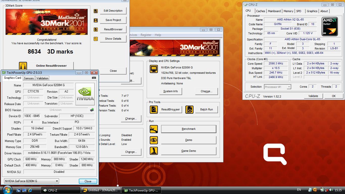Switch to the Sensors tab in GPU-Z
Image resolution: width=345 pixels, height=194 pixels.
(x=29, y=78)
